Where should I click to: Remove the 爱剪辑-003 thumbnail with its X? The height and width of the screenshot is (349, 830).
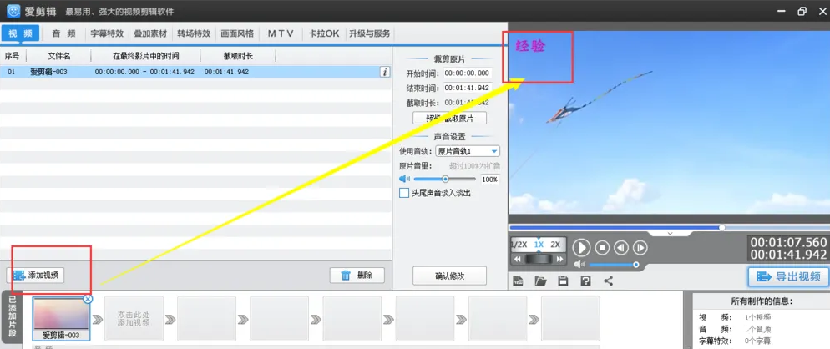tap(88, 299)
